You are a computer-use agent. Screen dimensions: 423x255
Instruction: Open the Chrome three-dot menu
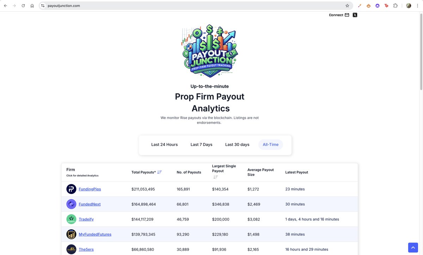click(417, 6)
